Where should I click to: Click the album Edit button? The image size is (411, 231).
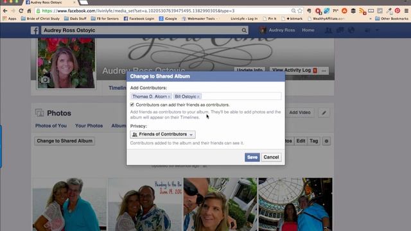click(301, 141)
